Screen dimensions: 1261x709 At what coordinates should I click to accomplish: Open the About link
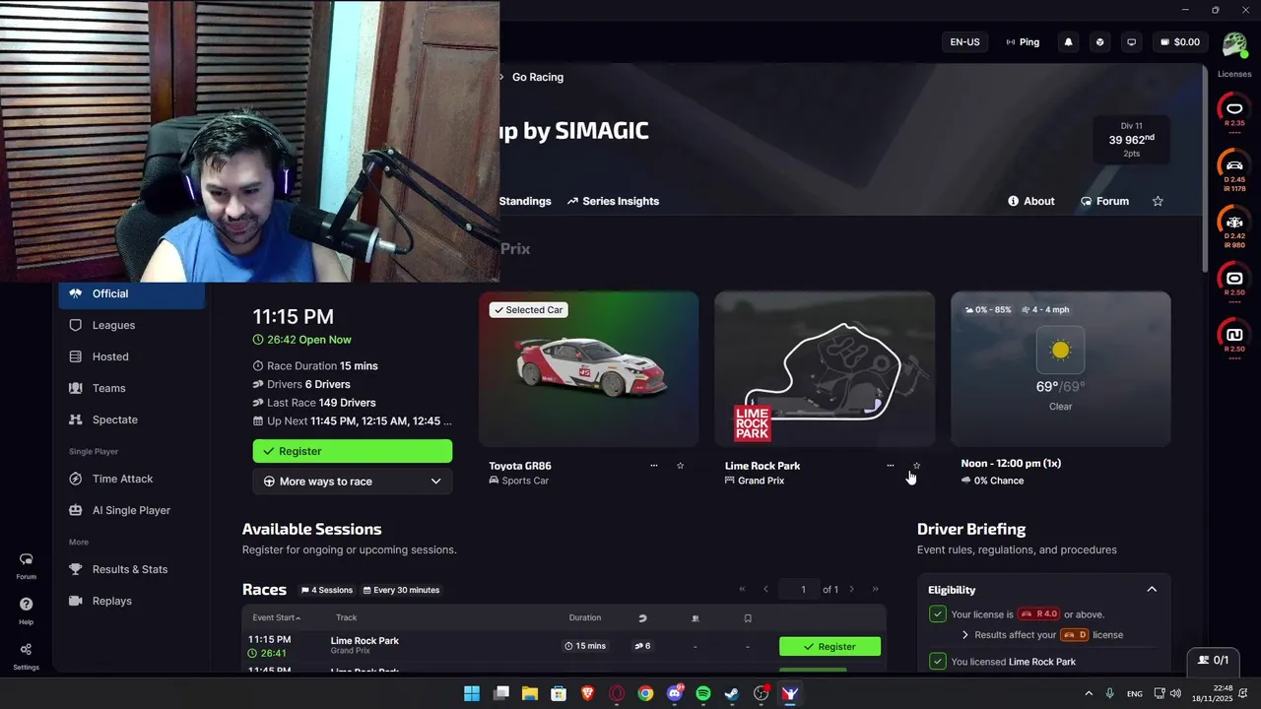pyautogui.click(x=1031, y=201)
